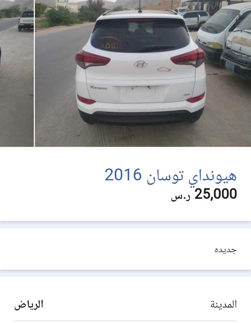Click the Tucson badge on the tailgate

pyautogui.click(x=98, y=87)
